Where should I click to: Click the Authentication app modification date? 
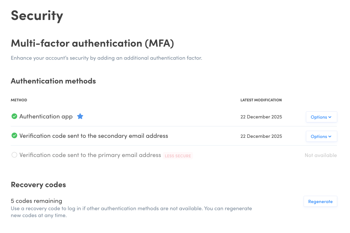(261, 117)
